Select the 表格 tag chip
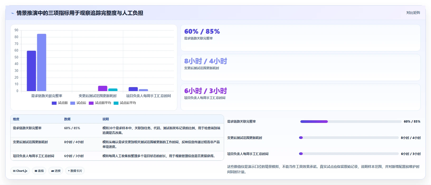The image size is (431, 185). tap(39, 171)
